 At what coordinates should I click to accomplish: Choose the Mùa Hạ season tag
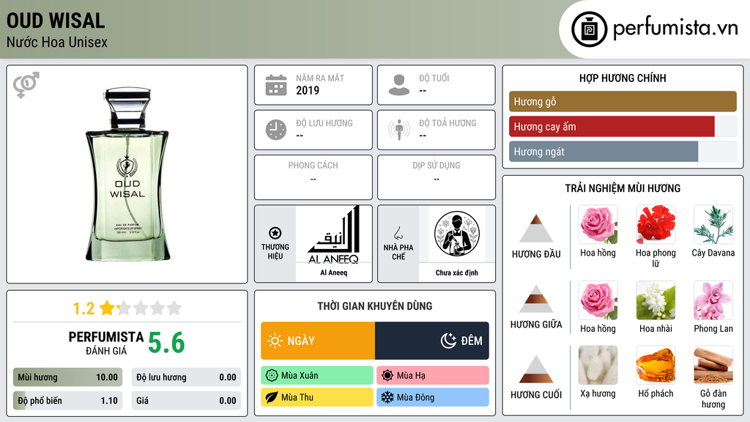pyautogui.click(x=433, y=376)
